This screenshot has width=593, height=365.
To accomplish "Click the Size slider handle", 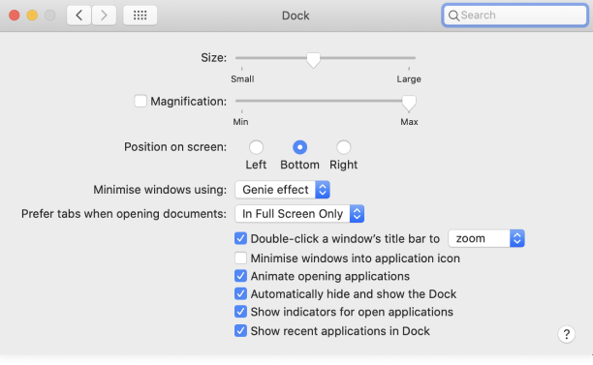I will click(313, 60).
